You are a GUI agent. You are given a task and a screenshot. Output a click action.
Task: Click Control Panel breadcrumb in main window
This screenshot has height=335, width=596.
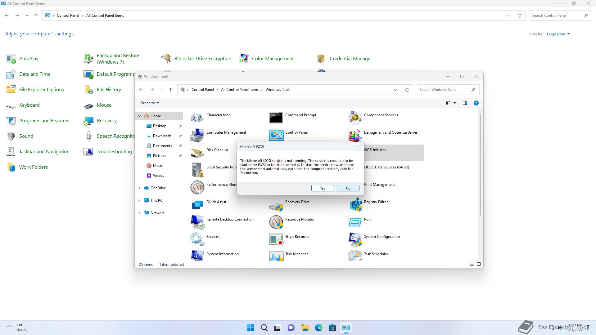[x=68, y=16]
